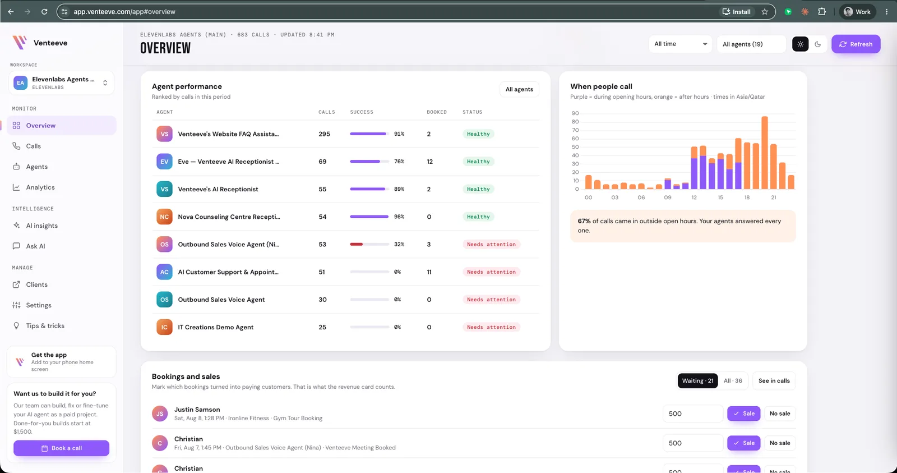
Task: Click the EA workspace avatar
Action: 21,82
